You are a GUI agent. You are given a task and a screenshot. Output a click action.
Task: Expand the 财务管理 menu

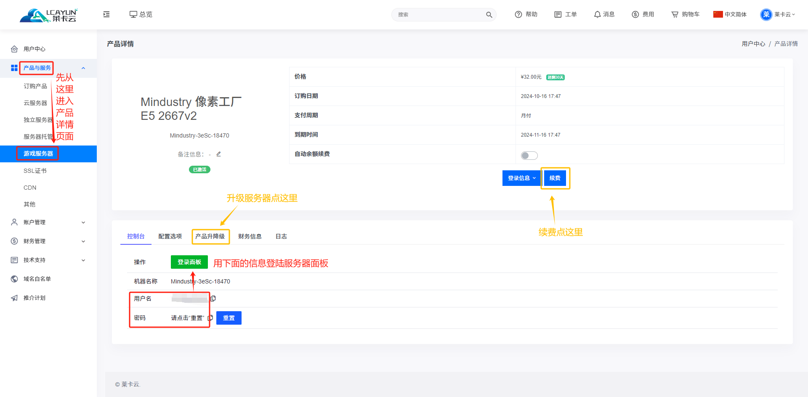48,241
